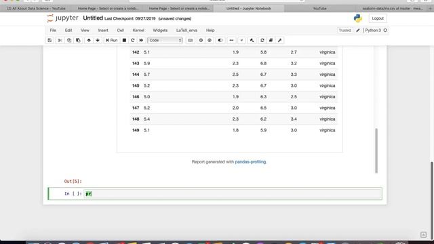The height and width of the screenshot is (244, 434).
Task: Rename the notebook title Untitled
Action: 93,18
